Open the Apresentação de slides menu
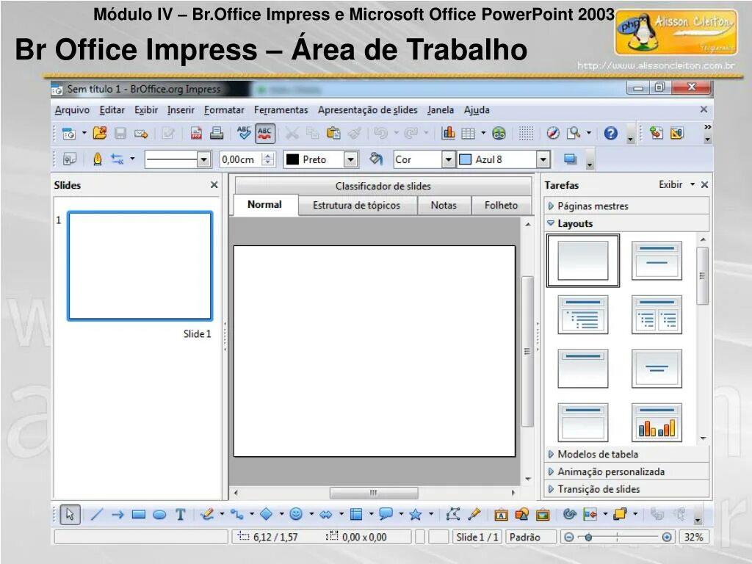The image size is (752, 564). 367,110
